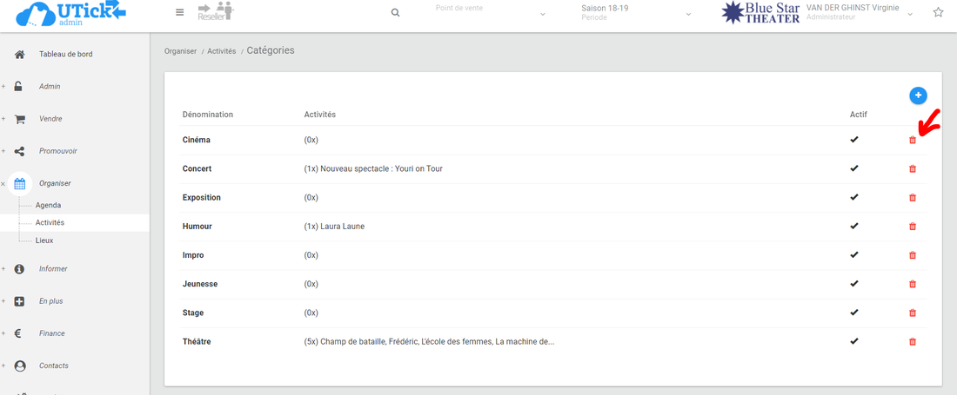Toggle the hamburger menu icon
The width and height of the screenshot is (957, 395).
180,13
